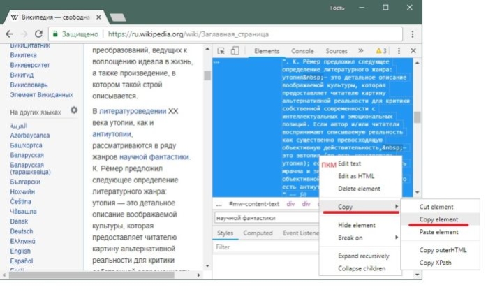The height and width of the screenshot is (292, 488).
Task: Click page vertical scrollbar thumb
Action: [x=207, y=75]
